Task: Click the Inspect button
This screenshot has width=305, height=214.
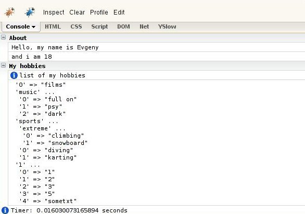Action: pos(54,12)
